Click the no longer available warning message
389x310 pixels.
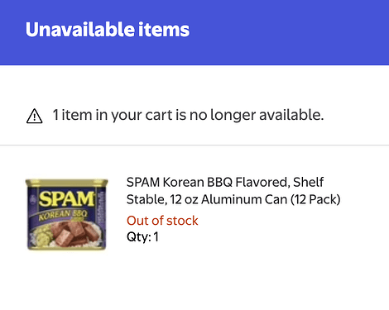point(188,115)
